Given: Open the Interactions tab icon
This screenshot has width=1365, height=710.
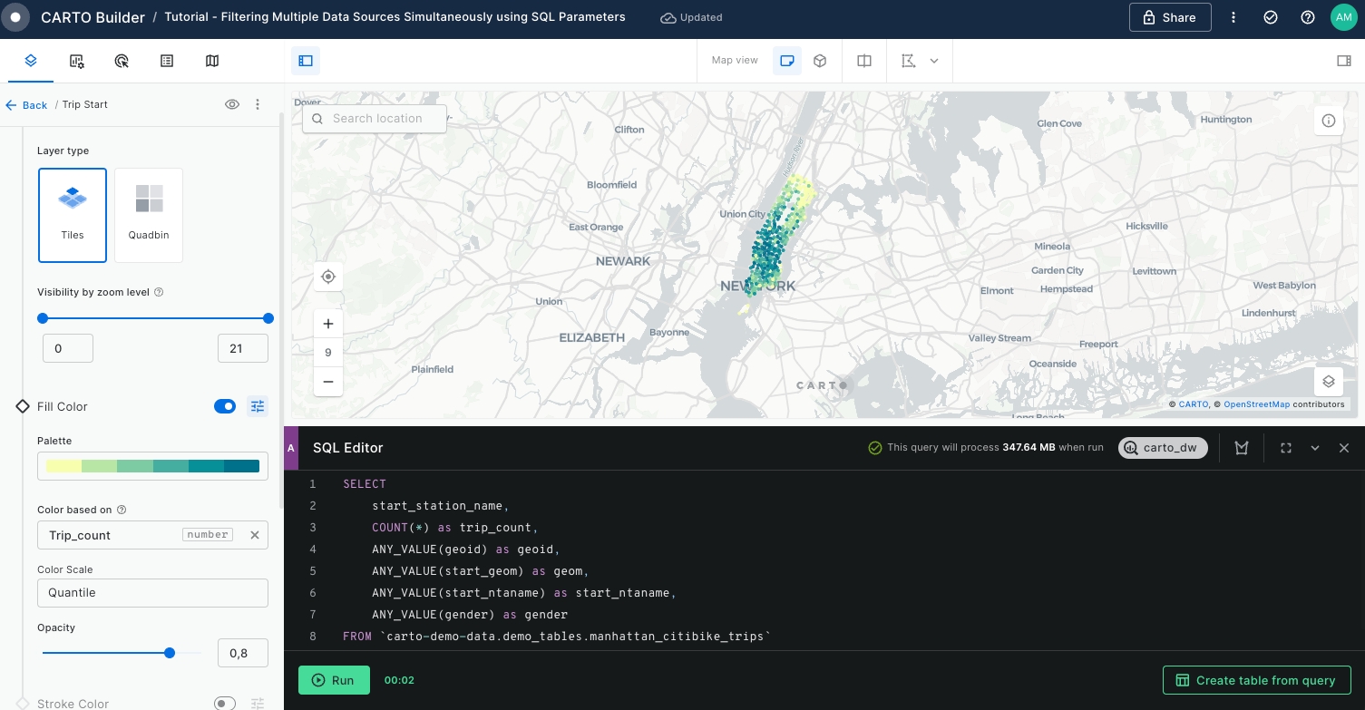Looking at the screenshot, I should [x=122, y=61].
